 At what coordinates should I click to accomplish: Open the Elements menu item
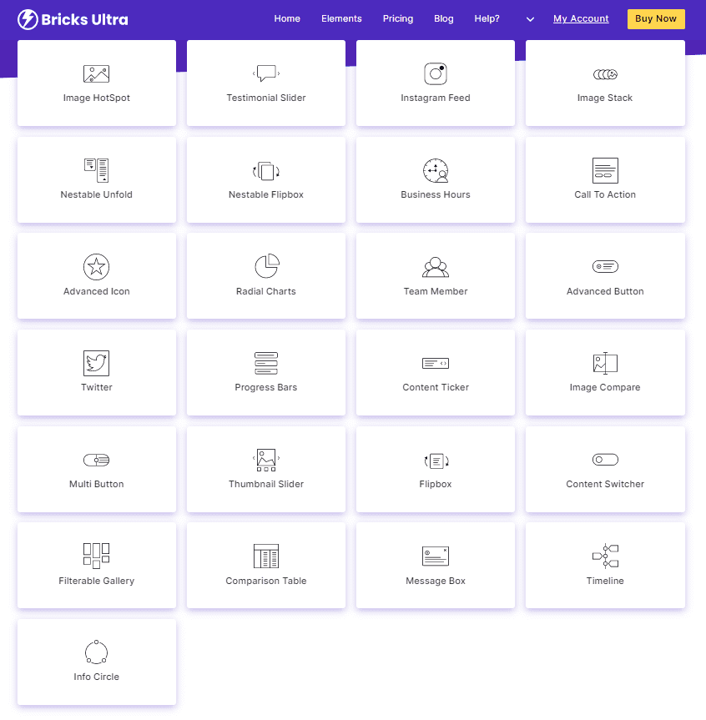pos(341,19)
